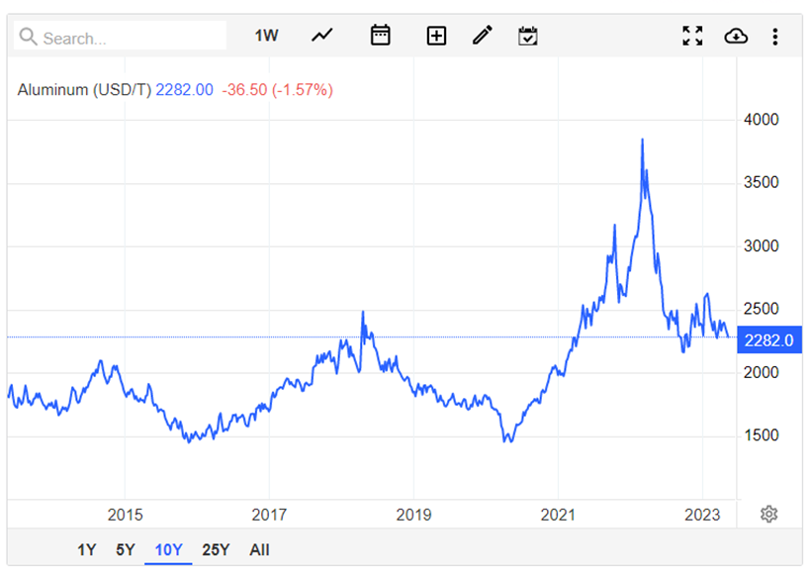Click the Aluminum (USD/T) chart title
The width and height of the screenshot is (811, 577).
84,90
